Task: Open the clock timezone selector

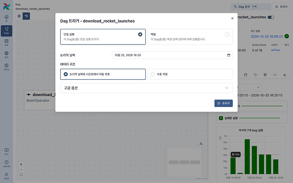Action: (x=6, y=164)
